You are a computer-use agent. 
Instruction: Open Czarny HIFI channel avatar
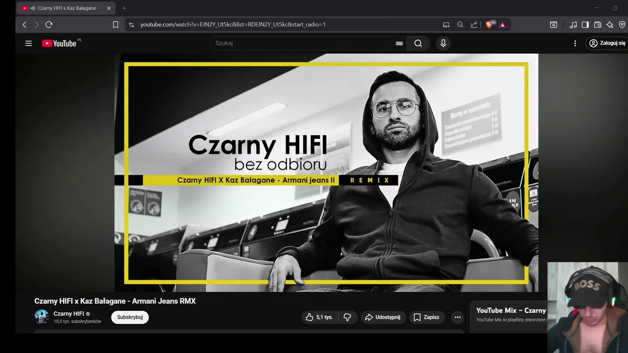pos(42,317)
